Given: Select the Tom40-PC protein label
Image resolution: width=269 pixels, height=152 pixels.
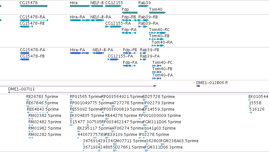Looking at the screenshot, I should (x=162, y=63).
